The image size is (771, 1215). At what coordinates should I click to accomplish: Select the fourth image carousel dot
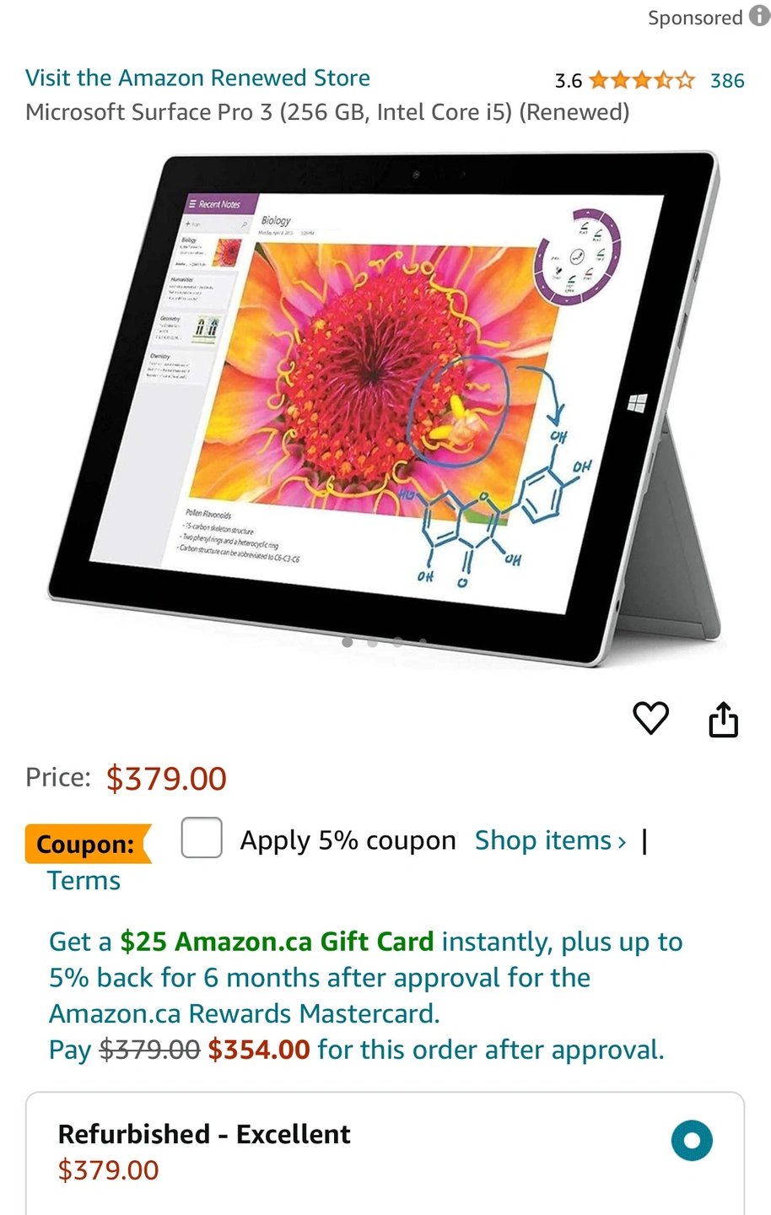(423, 642)
